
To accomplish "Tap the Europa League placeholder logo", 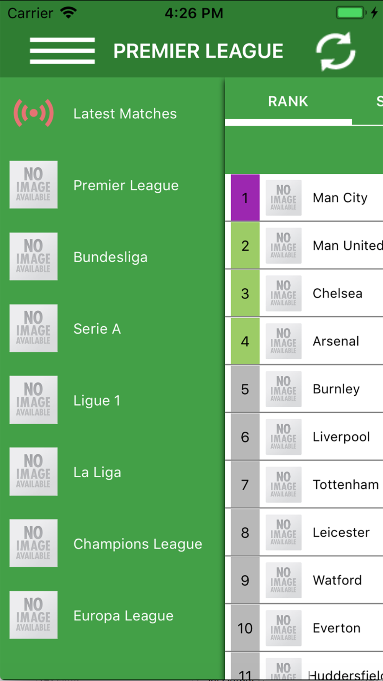I will 34,615.
